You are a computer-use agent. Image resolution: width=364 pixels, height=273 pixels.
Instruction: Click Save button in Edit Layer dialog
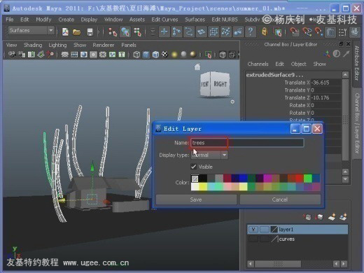click(x=196, y=199)
